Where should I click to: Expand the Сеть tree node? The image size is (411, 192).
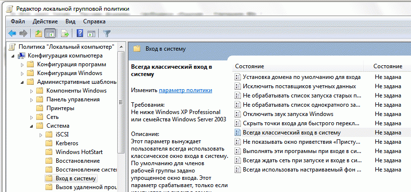(31, 117)
